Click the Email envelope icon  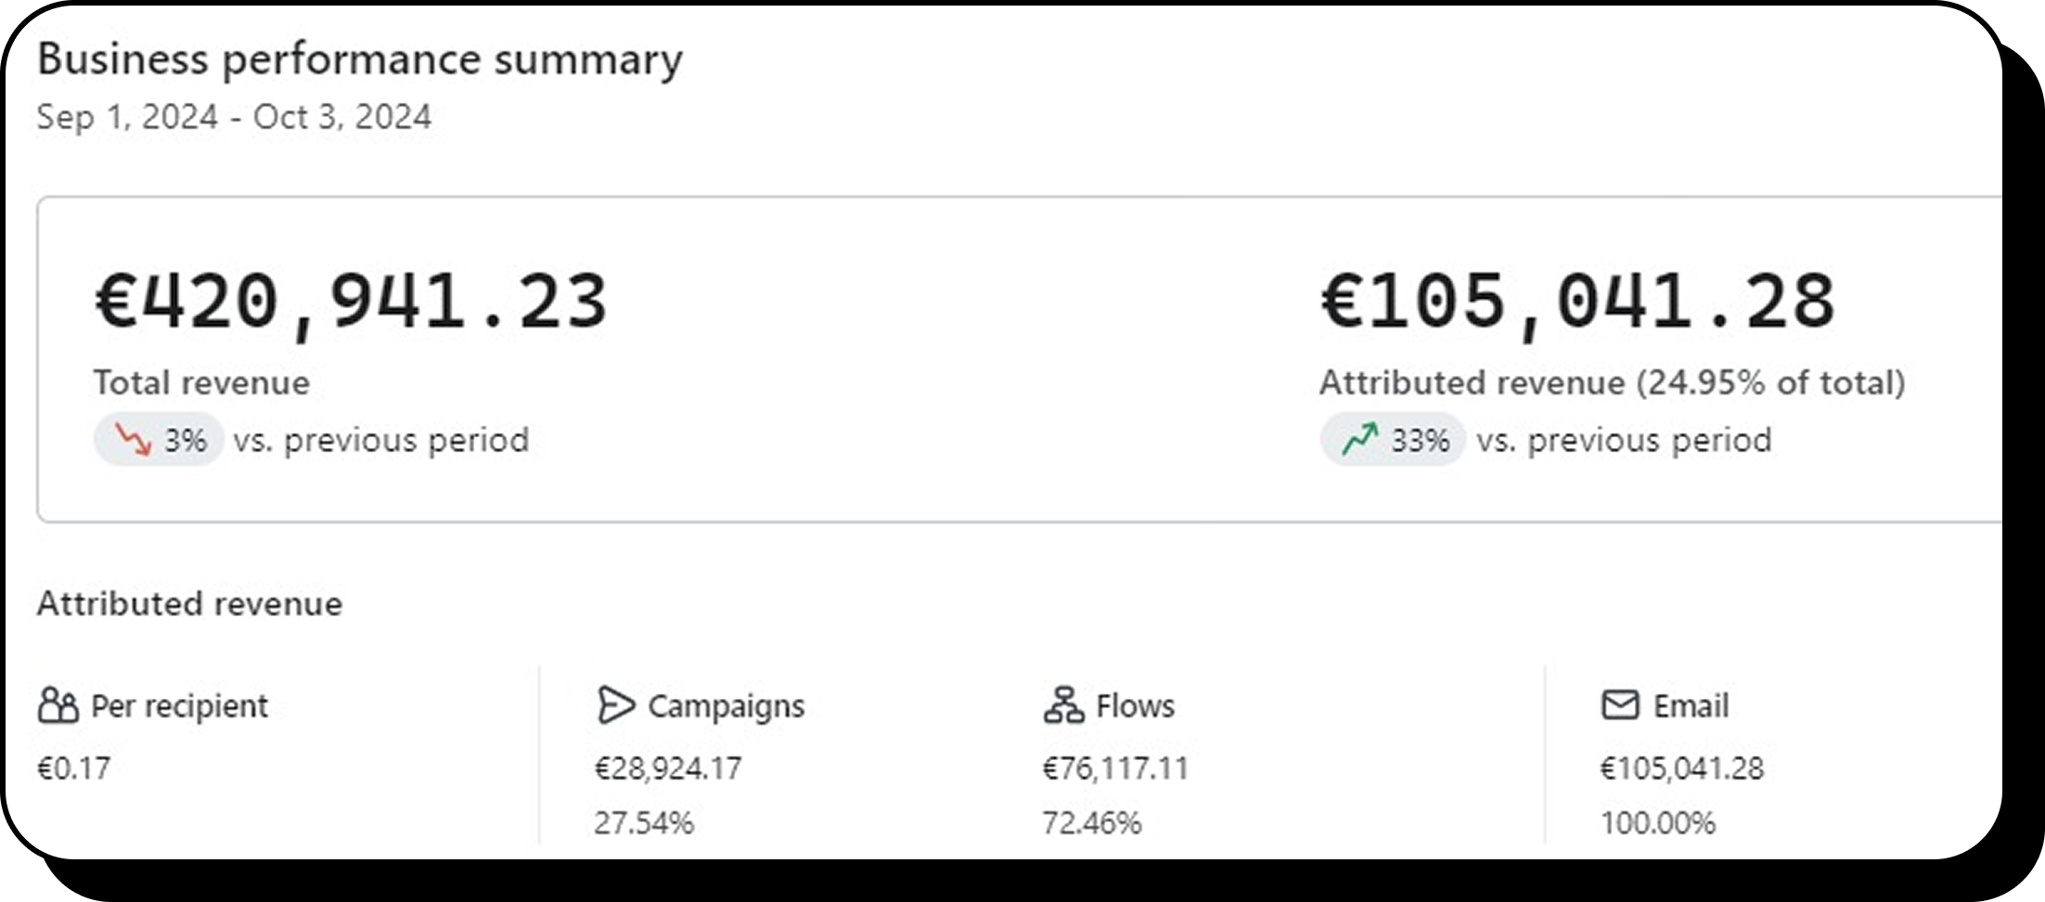[x=1620, y=705]
